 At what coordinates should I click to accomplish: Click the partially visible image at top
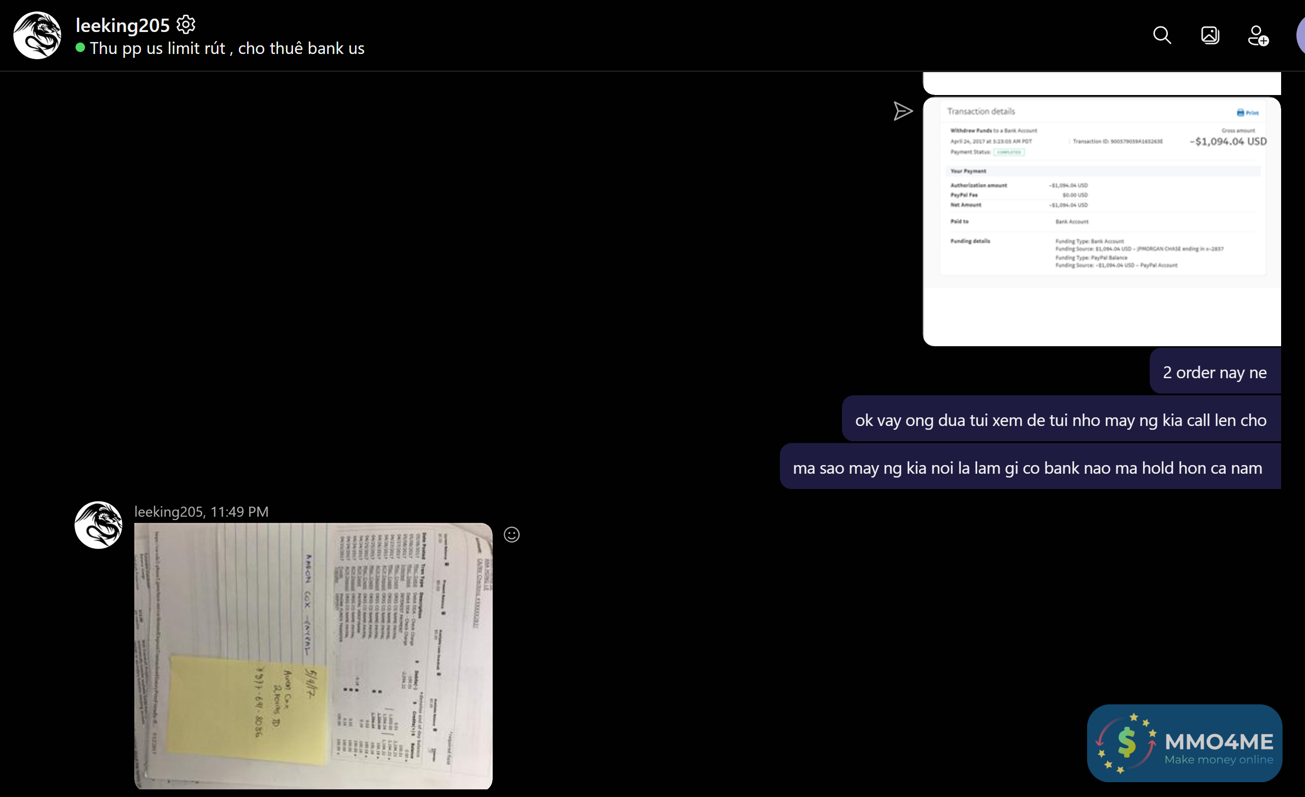point(1101,83)
